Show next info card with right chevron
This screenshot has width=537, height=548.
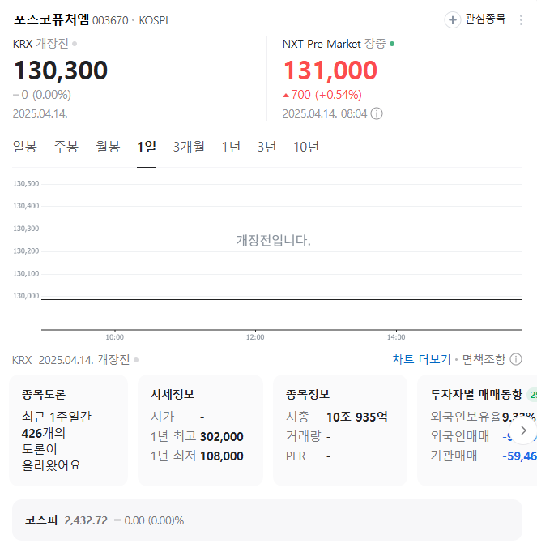[523, 430]
